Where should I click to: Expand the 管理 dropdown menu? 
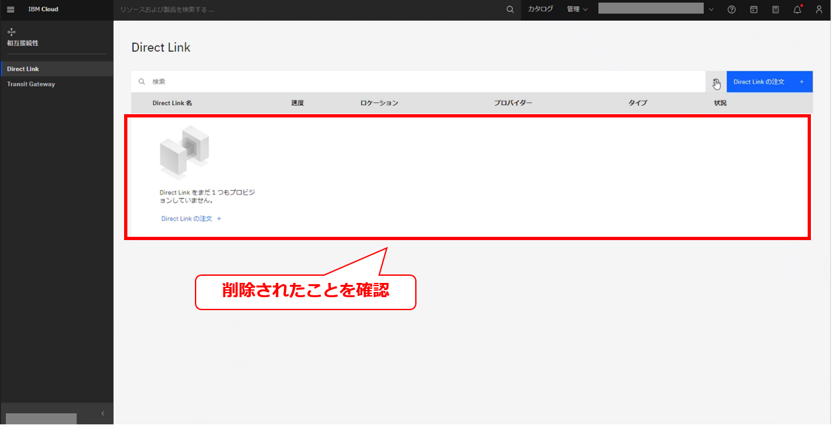[x=577, y=10]
